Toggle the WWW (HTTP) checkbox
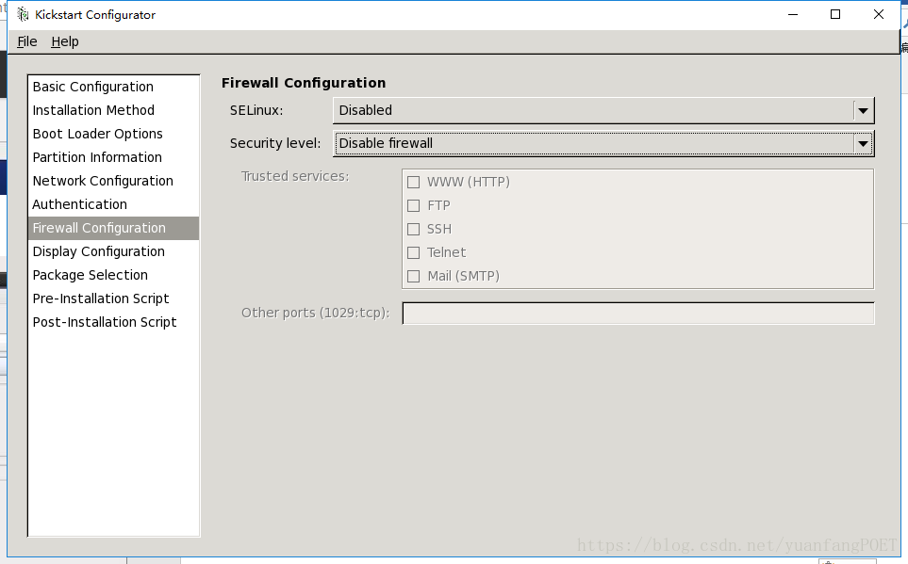The image size is (908, 564). (x=414, y=183)
